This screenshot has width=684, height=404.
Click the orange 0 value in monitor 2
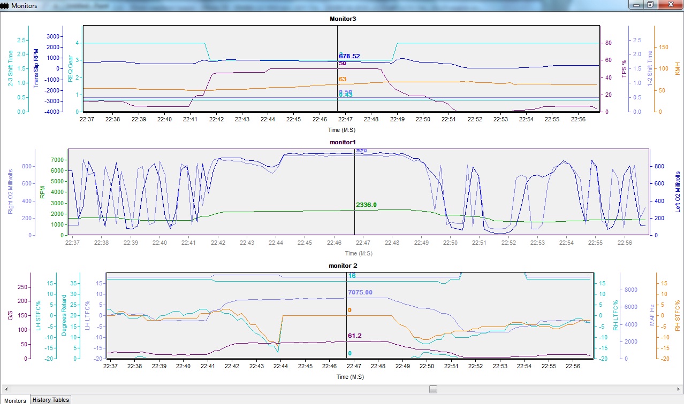(x=349, y=310)
